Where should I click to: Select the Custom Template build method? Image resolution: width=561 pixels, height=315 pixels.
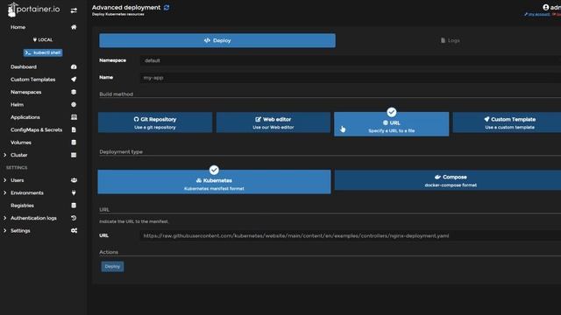507,122
